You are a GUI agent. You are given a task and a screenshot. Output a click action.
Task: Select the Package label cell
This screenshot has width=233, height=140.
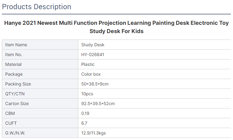(x=40, y=74)
